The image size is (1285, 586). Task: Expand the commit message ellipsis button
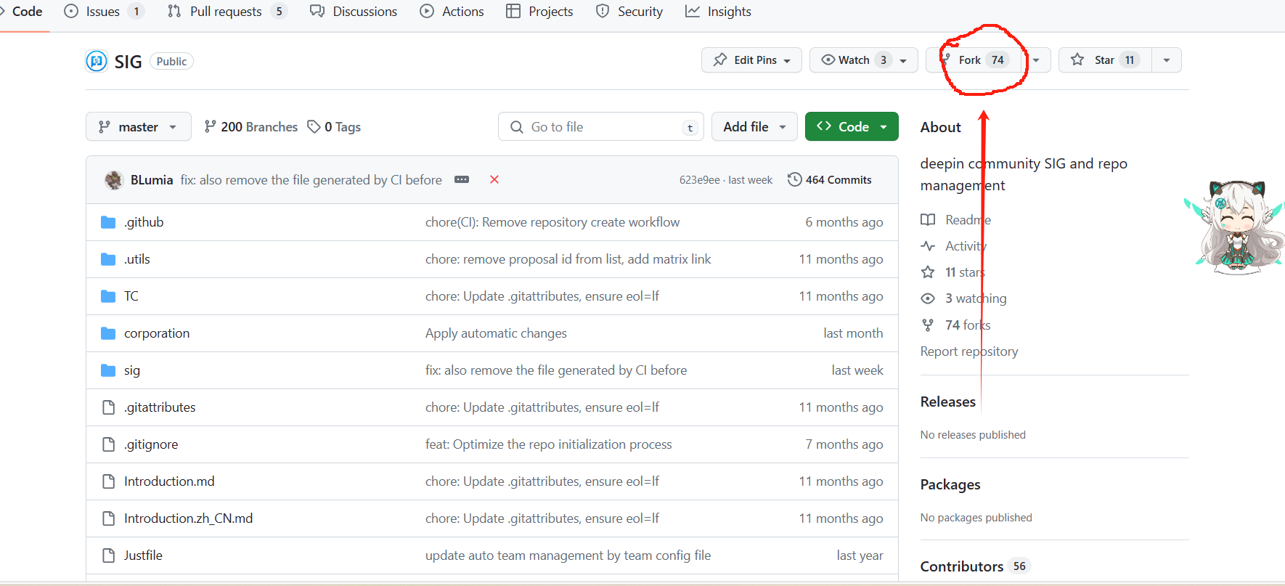click(462, 179)
